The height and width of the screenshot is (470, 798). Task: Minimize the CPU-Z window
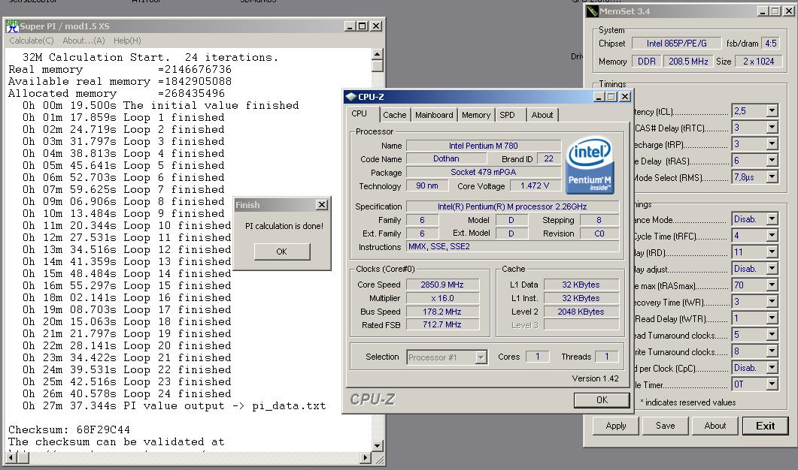tap(599, 97)
